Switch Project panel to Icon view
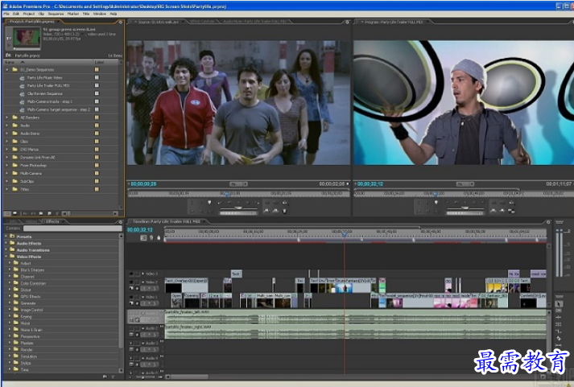This screenshot has height=387, width=574. pos(14,213)
